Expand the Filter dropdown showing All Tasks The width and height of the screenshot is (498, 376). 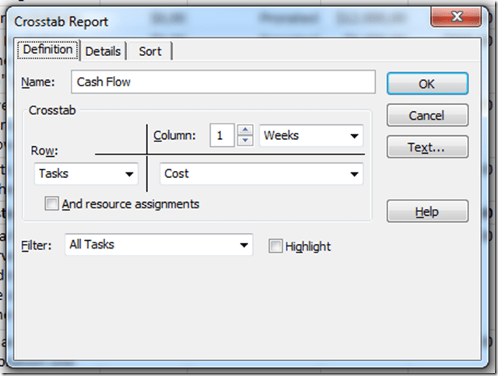pyautogui.click(x=159, y=245)
